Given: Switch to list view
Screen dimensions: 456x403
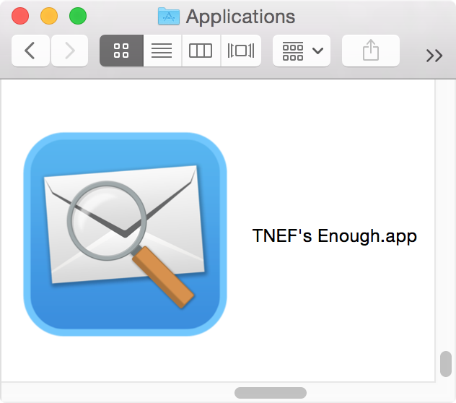Looking at the screenshot, I should coord(162,51).
